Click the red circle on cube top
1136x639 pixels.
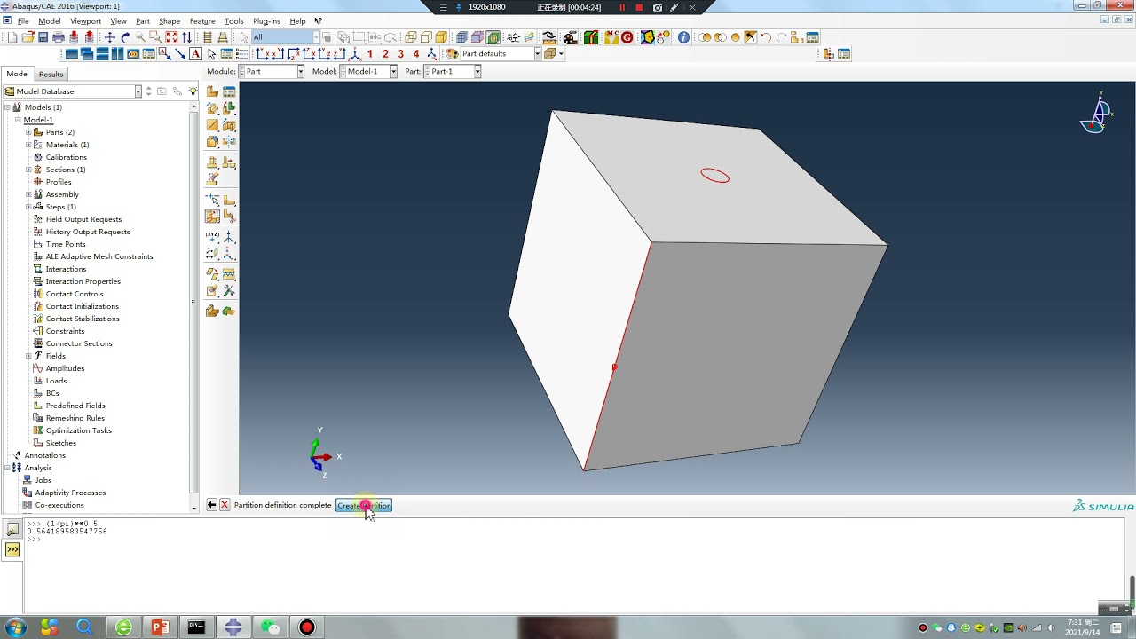[x=715, y=176]
